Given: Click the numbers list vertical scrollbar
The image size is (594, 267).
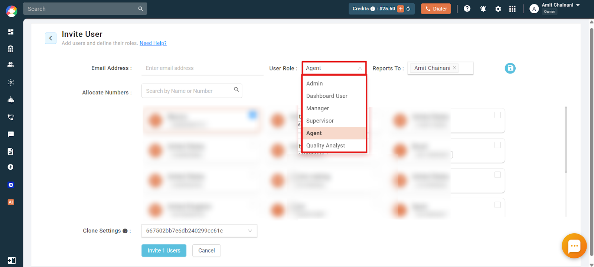Looking at the screenshot, I should click(566, 140).
